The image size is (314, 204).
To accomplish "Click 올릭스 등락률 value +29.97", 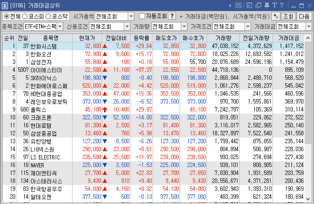I will pos(144,109).
